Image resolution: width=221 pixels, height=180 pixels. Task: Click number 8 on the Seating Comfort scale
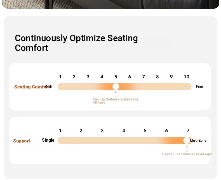click(x=157, y=77)
